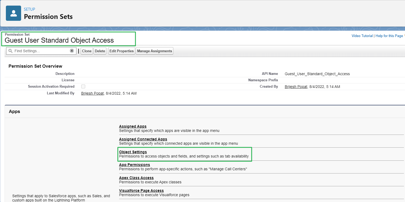
Task: Open help via the question mark icon
Action: tap(404, 35)
